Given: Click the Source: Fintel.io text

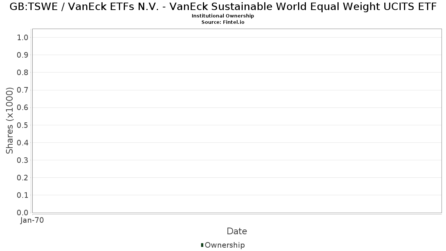Looking at the screenshot, I should (x=223, y=22).
